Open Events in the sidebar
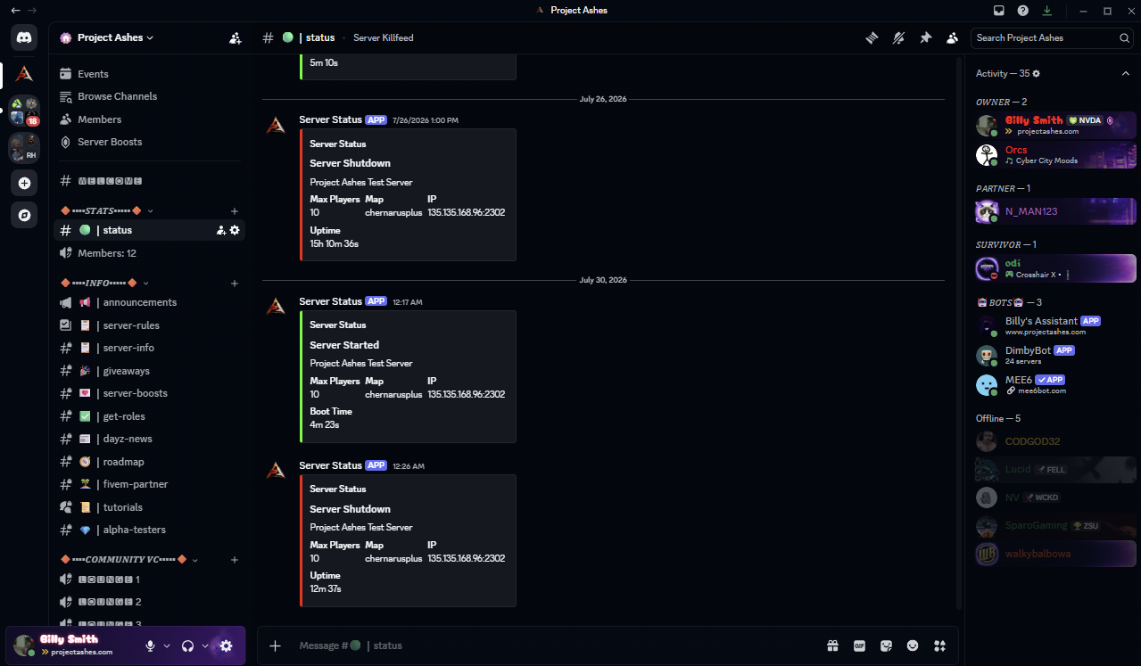Image resolution: width=1141 pixels, height=666 pixels. click(149, 74)
